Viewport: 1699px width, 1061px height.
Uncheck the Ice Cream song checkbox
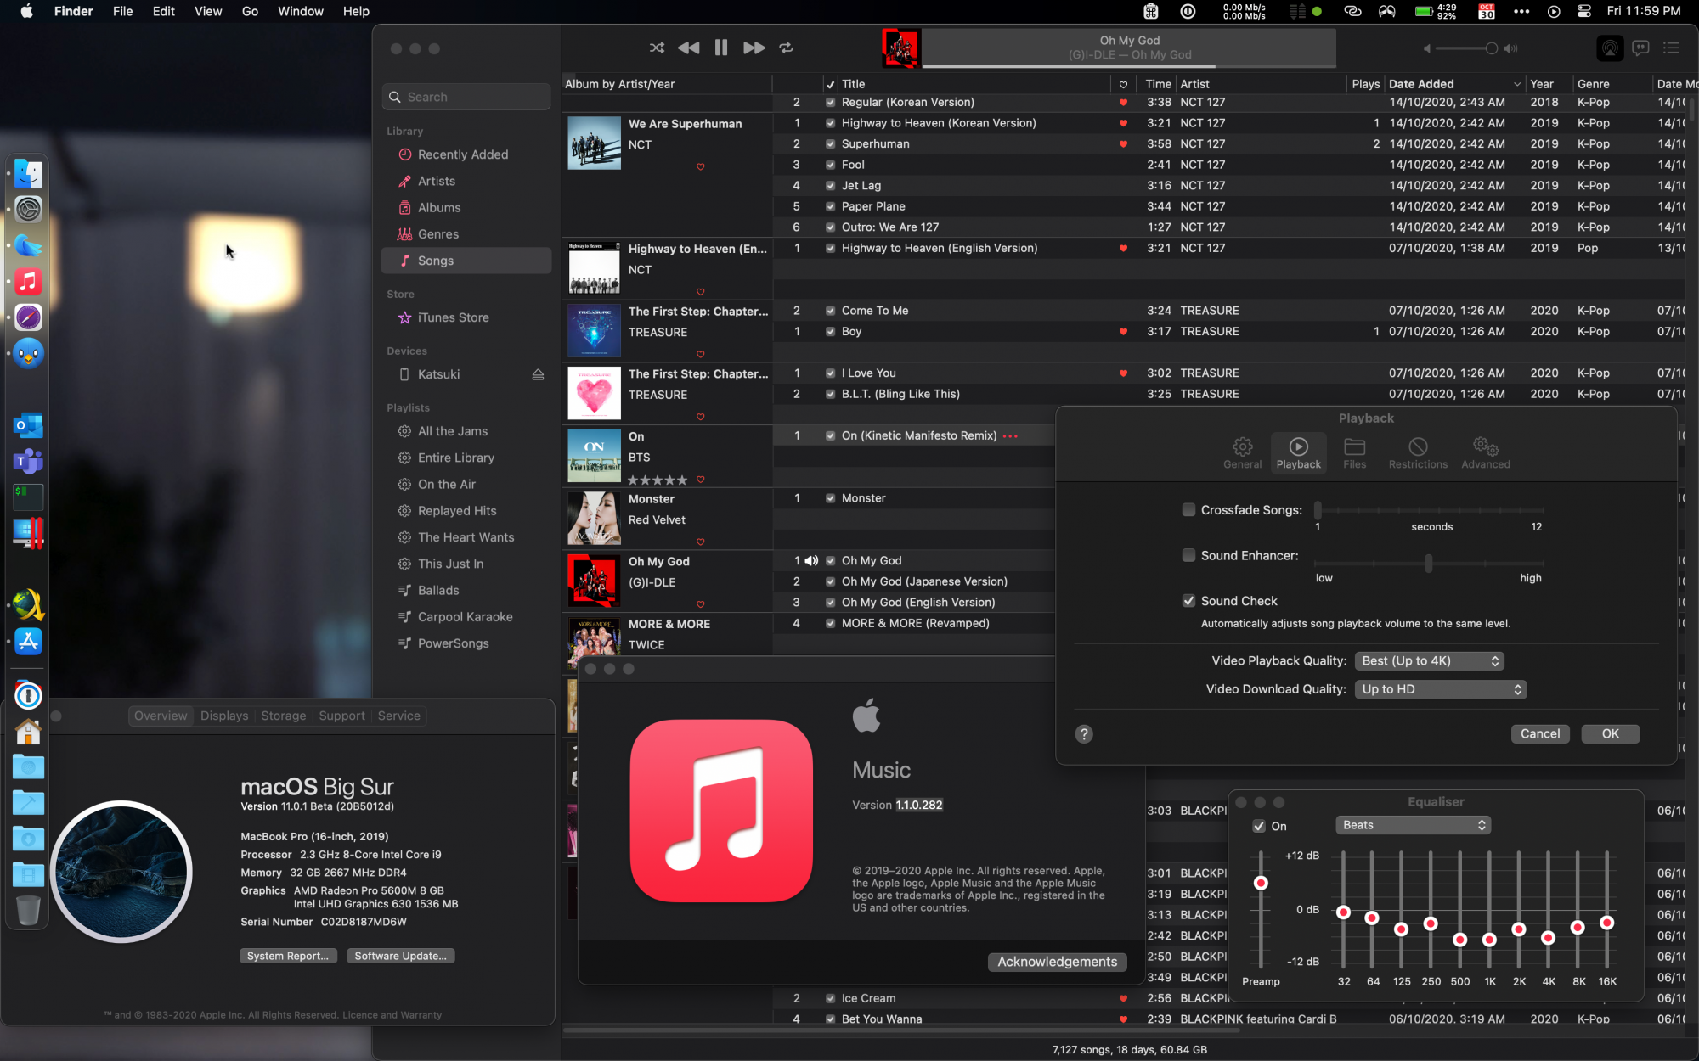830,998
